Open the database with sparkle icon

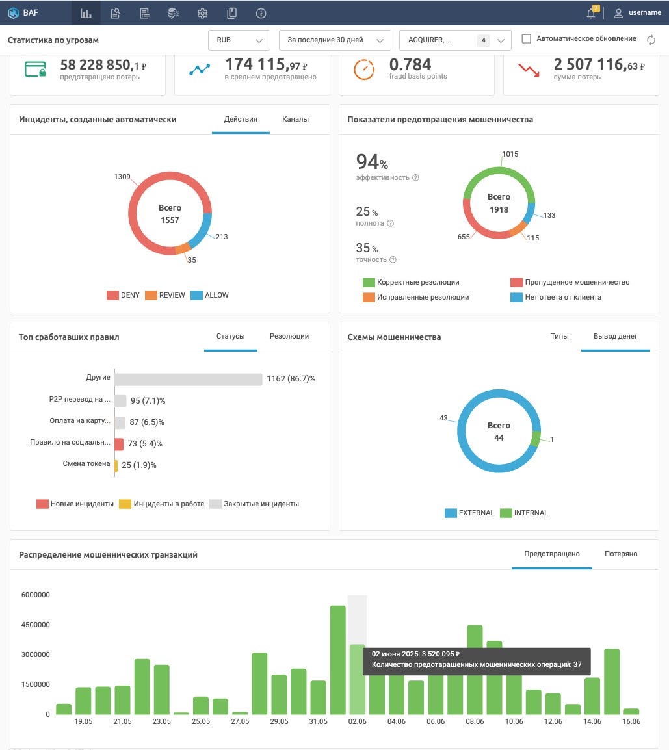(x=173, y=14)
